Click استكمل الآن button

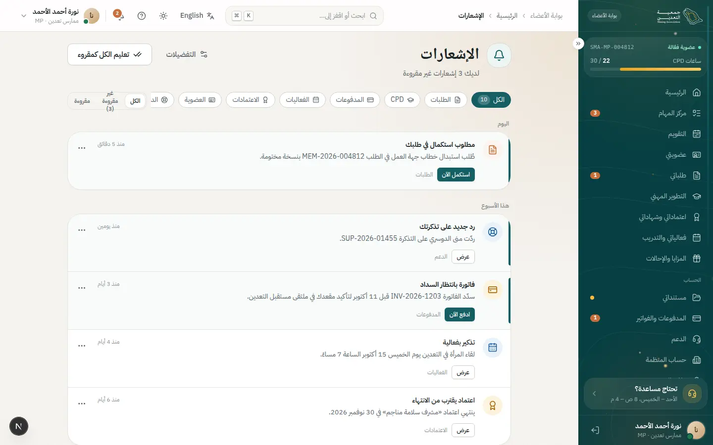point(456,175)
